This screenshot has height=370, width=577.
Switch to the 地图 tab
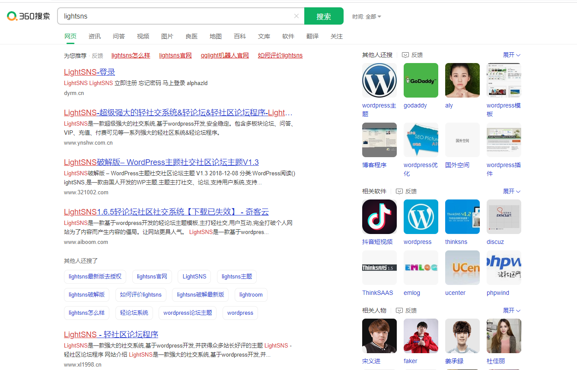(216, 36)
